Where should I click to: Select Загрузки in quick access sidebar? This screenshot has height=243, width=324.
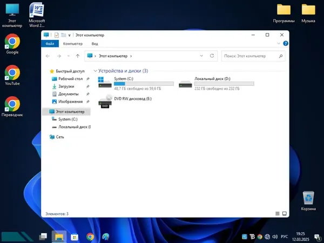point(66,86)
